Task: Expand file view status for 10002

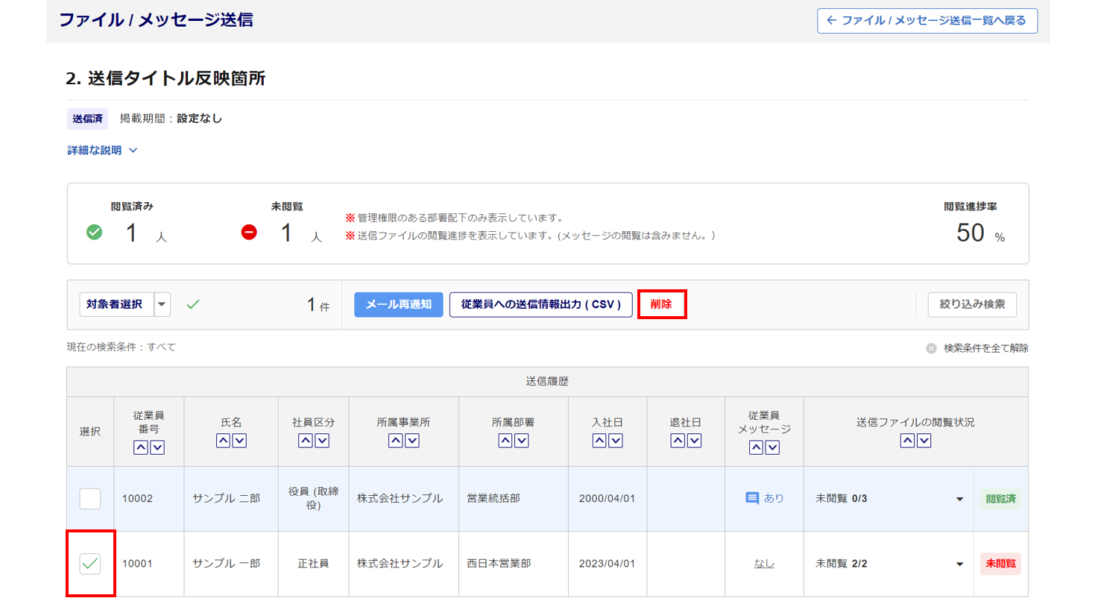Action: point(959,499)
